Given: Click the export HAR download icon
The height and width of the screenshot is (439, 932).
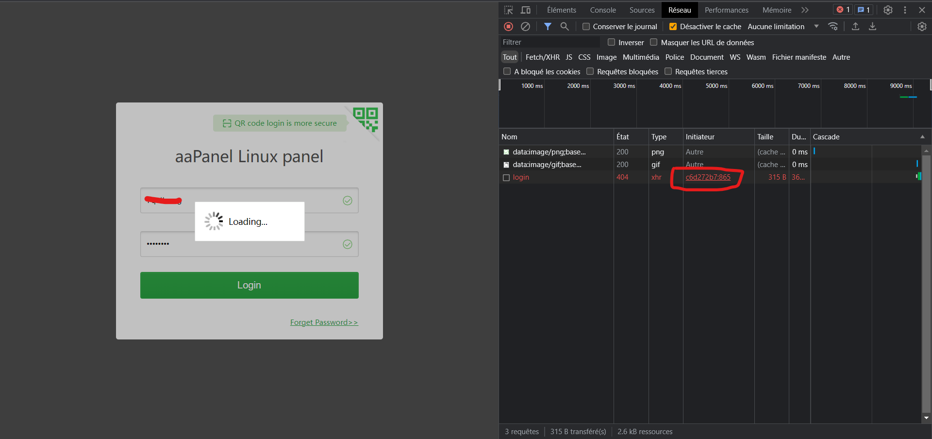Looking at the screenshot, I should [x=872, y=27].
